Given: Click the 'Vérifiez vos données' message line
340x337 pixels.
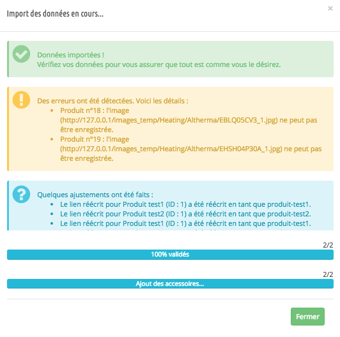Looking at the screenshot, I should (x=158, y=64).
